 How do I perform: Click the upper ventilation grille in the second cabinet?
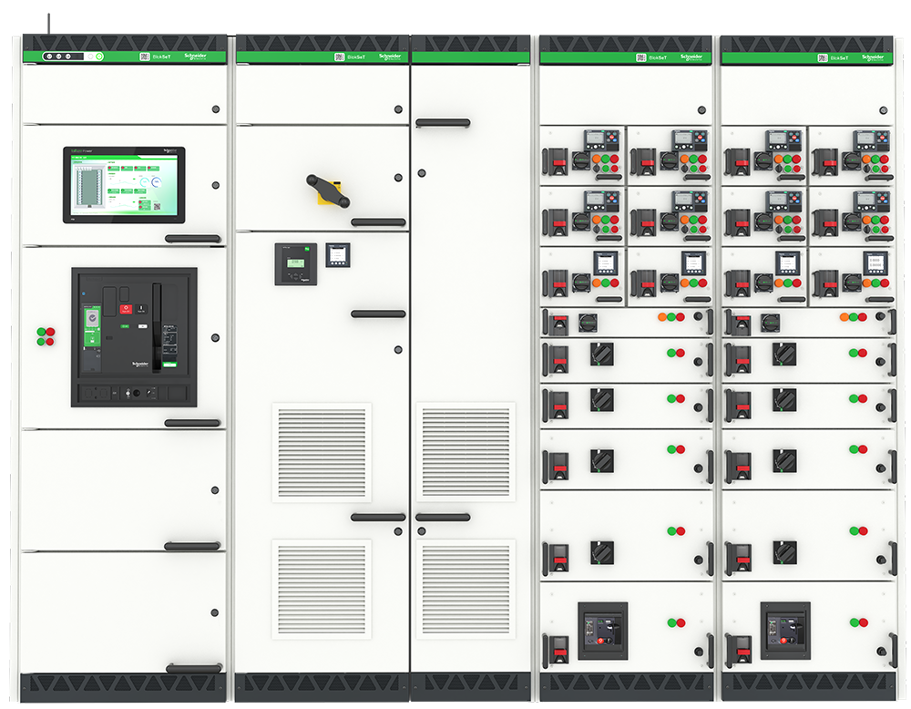pos(322,452)
